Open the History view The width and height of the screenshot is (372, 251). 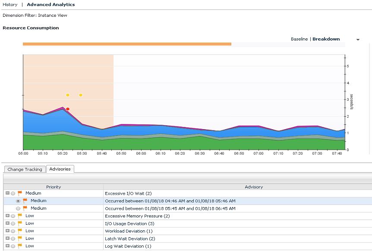click(10, 5)
